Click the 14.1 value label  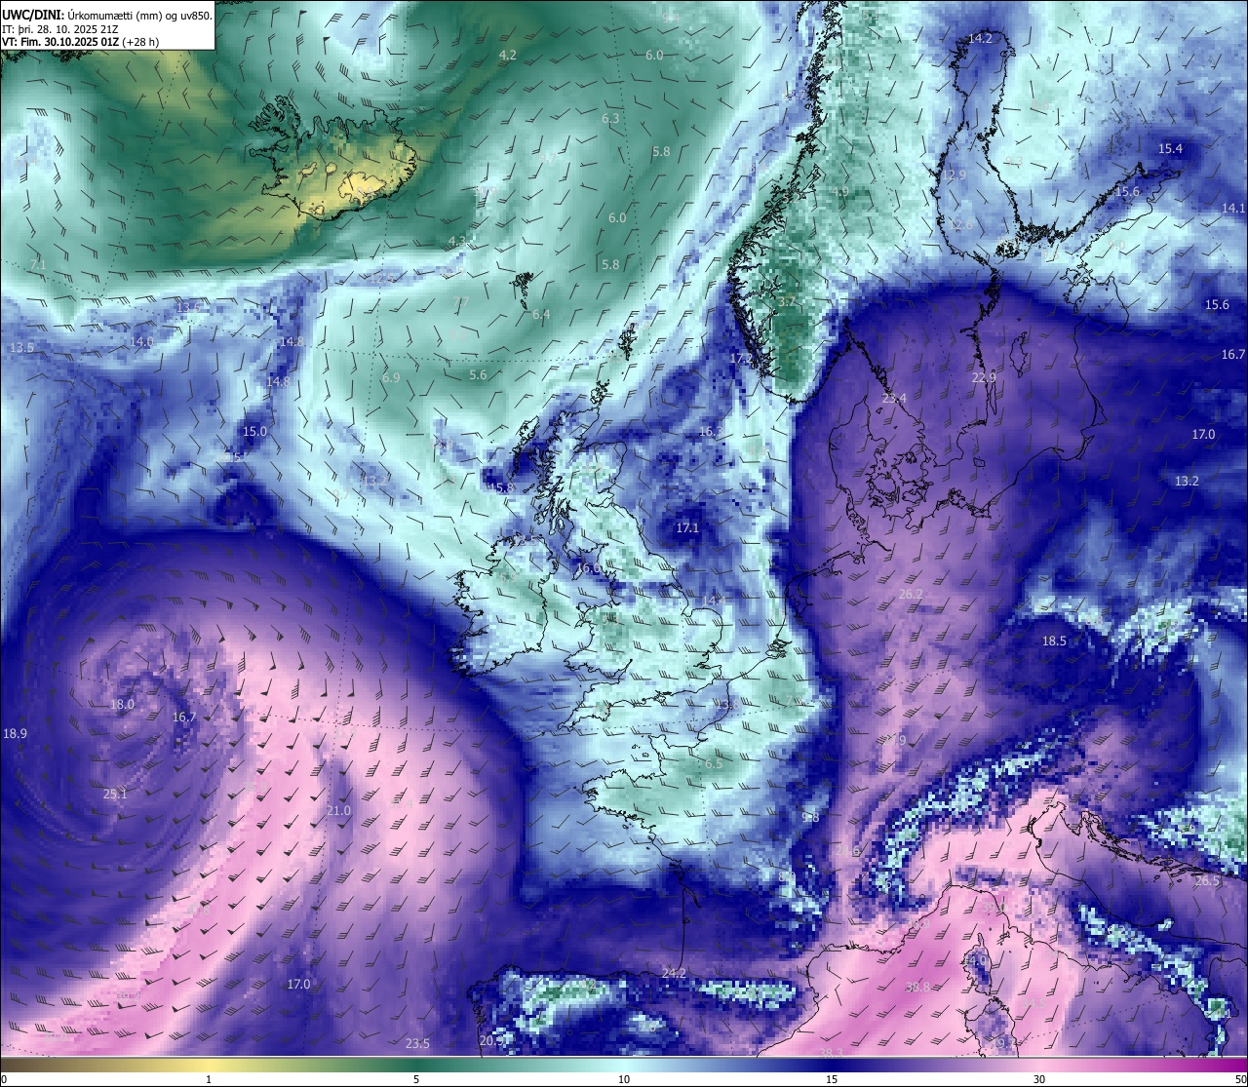(x=1233, y=208)
